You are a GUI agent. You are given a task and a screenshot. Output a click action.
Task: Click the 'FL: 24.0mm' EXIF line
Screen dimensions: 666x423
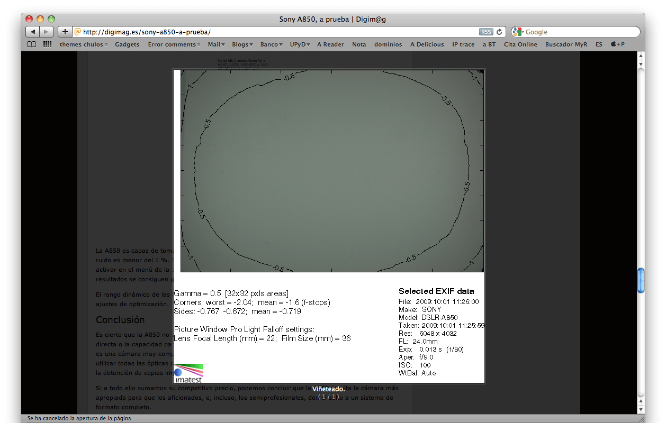(419, 341)
